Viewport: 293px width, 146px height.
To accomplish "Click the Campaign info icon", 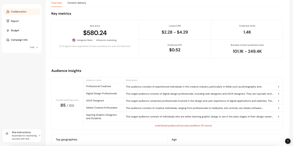I will point(8,40).
